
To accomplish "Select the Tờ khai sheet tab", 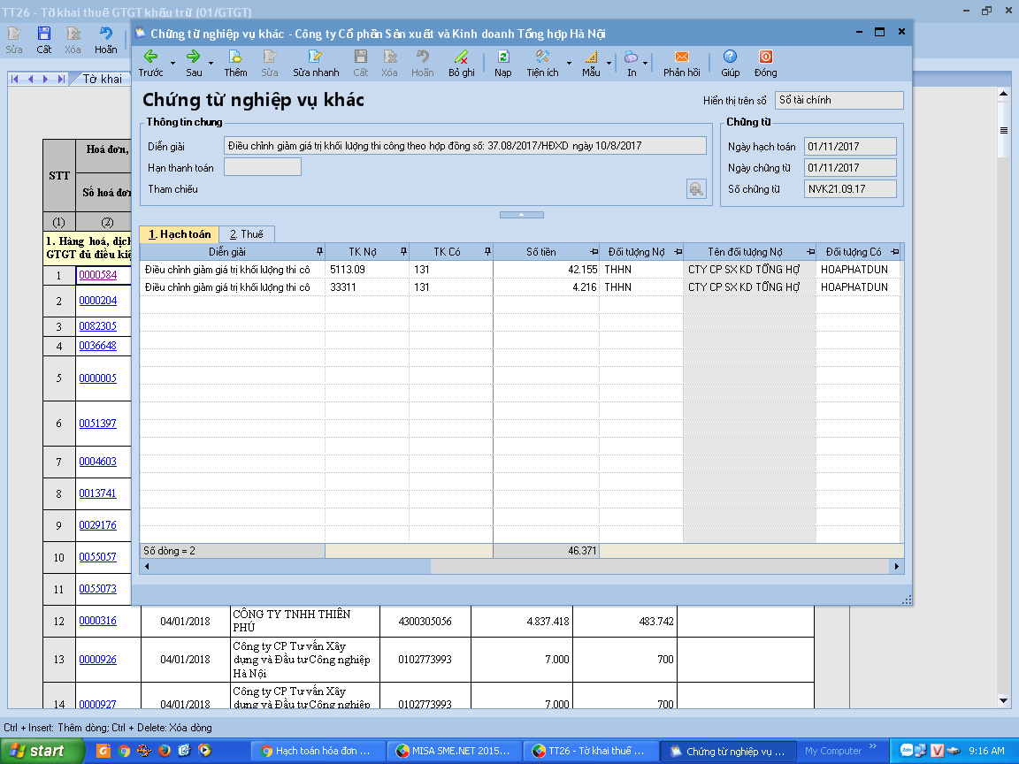I will tap(102, 79).
